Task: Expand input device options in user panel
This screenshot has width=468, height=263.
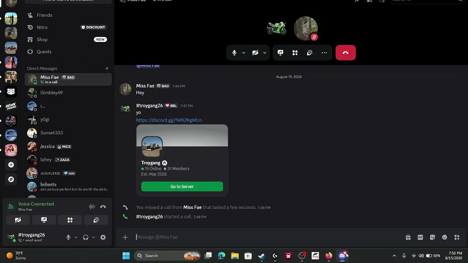Action: (x=76, y=237)
